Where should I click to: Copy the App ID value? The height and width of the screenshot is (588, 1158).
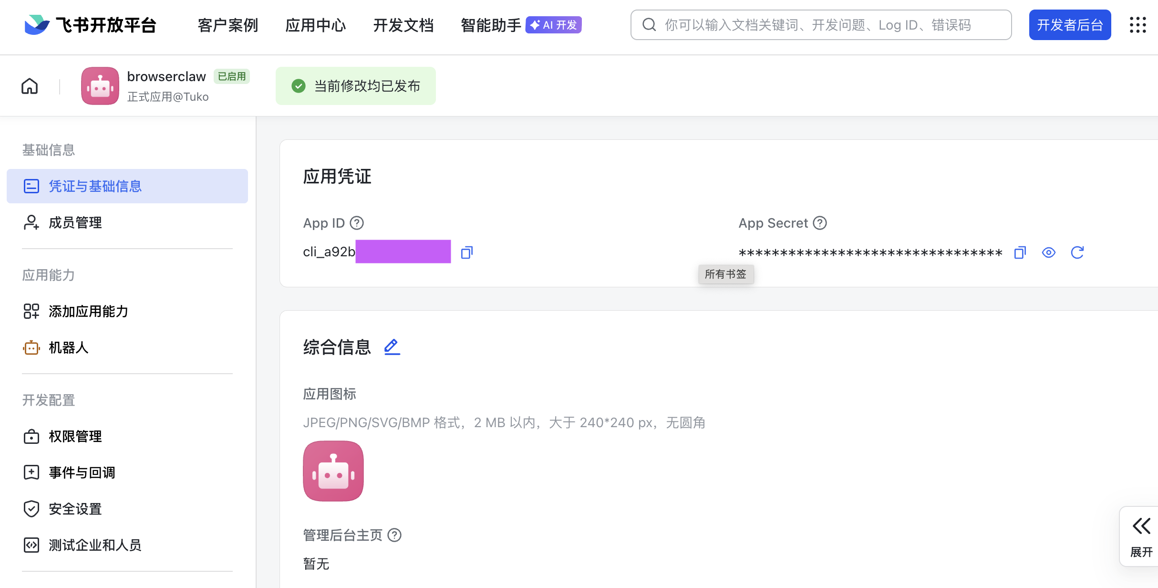467,252
